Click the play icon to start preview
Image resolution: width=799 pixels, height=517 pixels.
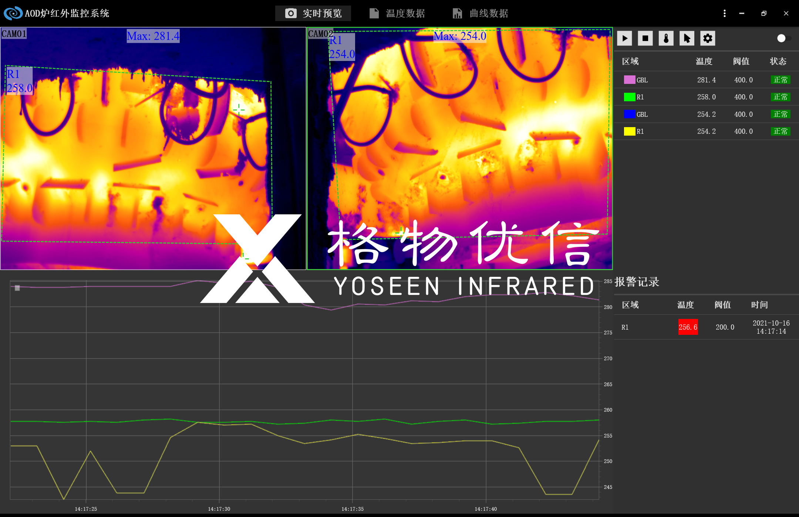pos(624,38)
